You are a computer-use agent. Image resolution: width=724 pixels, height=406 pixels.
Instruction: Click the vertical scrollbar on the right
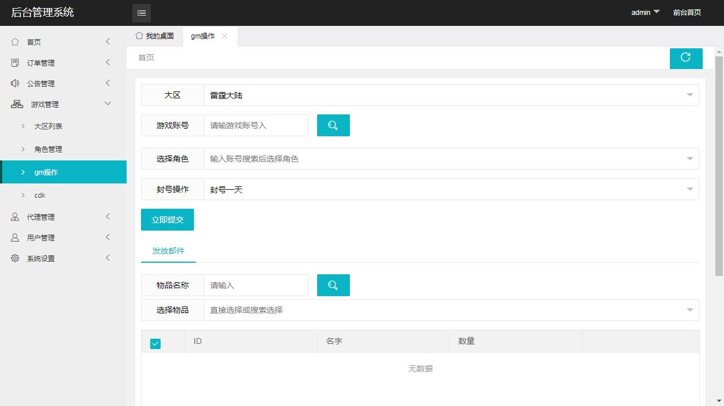(719, 173)
